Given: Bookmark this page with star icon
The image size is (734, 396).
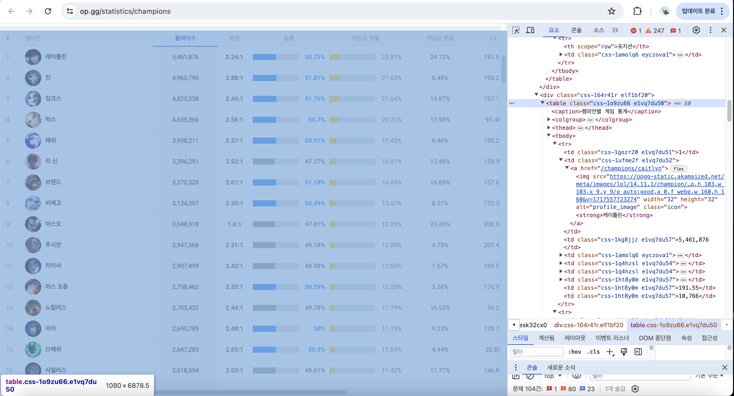Looking at the screenshot, I should [611, 11].
